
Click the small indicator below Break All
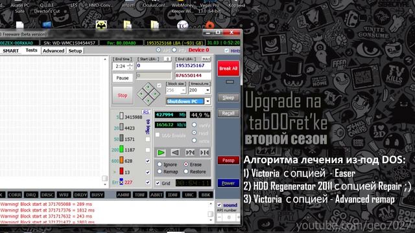(x=230, y=82)
